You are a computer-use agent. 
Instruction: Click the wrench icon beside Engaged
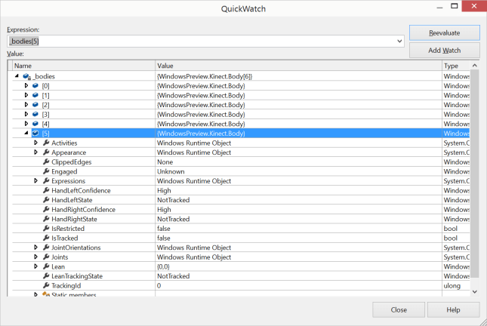(x=45, y=171)
